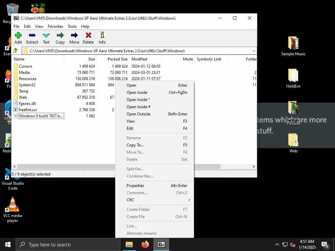Screen dimensions: 335x251
Task: Sort by the Mode column header
Action: click(178, 59)
